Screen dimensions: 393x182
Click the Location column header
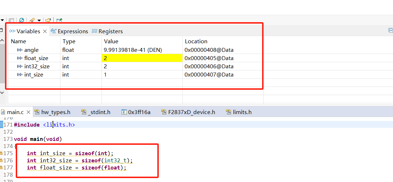tap(196, 41)
